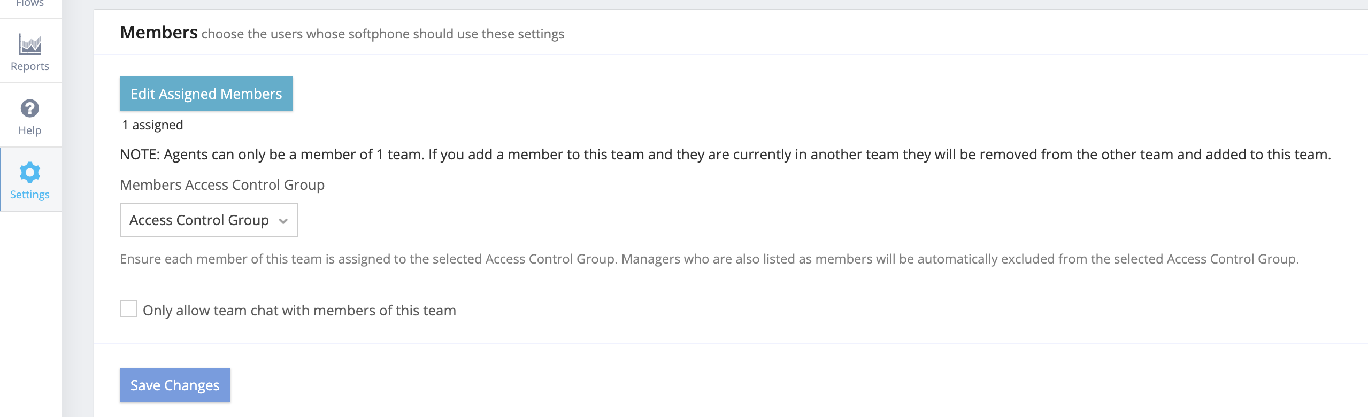The width and height of the screenshot is (1368, 417).
Task: Click the Members heading subtitle text
Action: point(382,34)
